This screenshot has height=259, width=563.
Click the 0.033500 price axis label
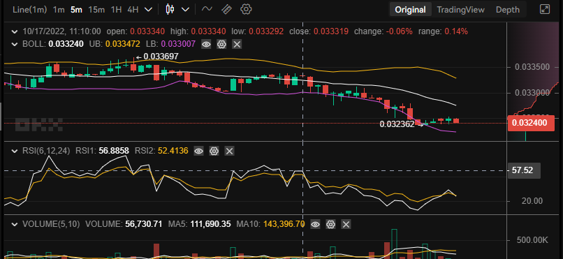532,67
